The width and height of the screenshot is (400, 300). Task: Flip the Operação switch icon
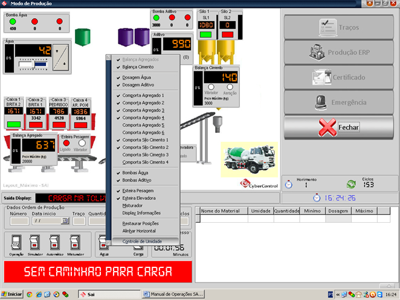pos(16,242)
